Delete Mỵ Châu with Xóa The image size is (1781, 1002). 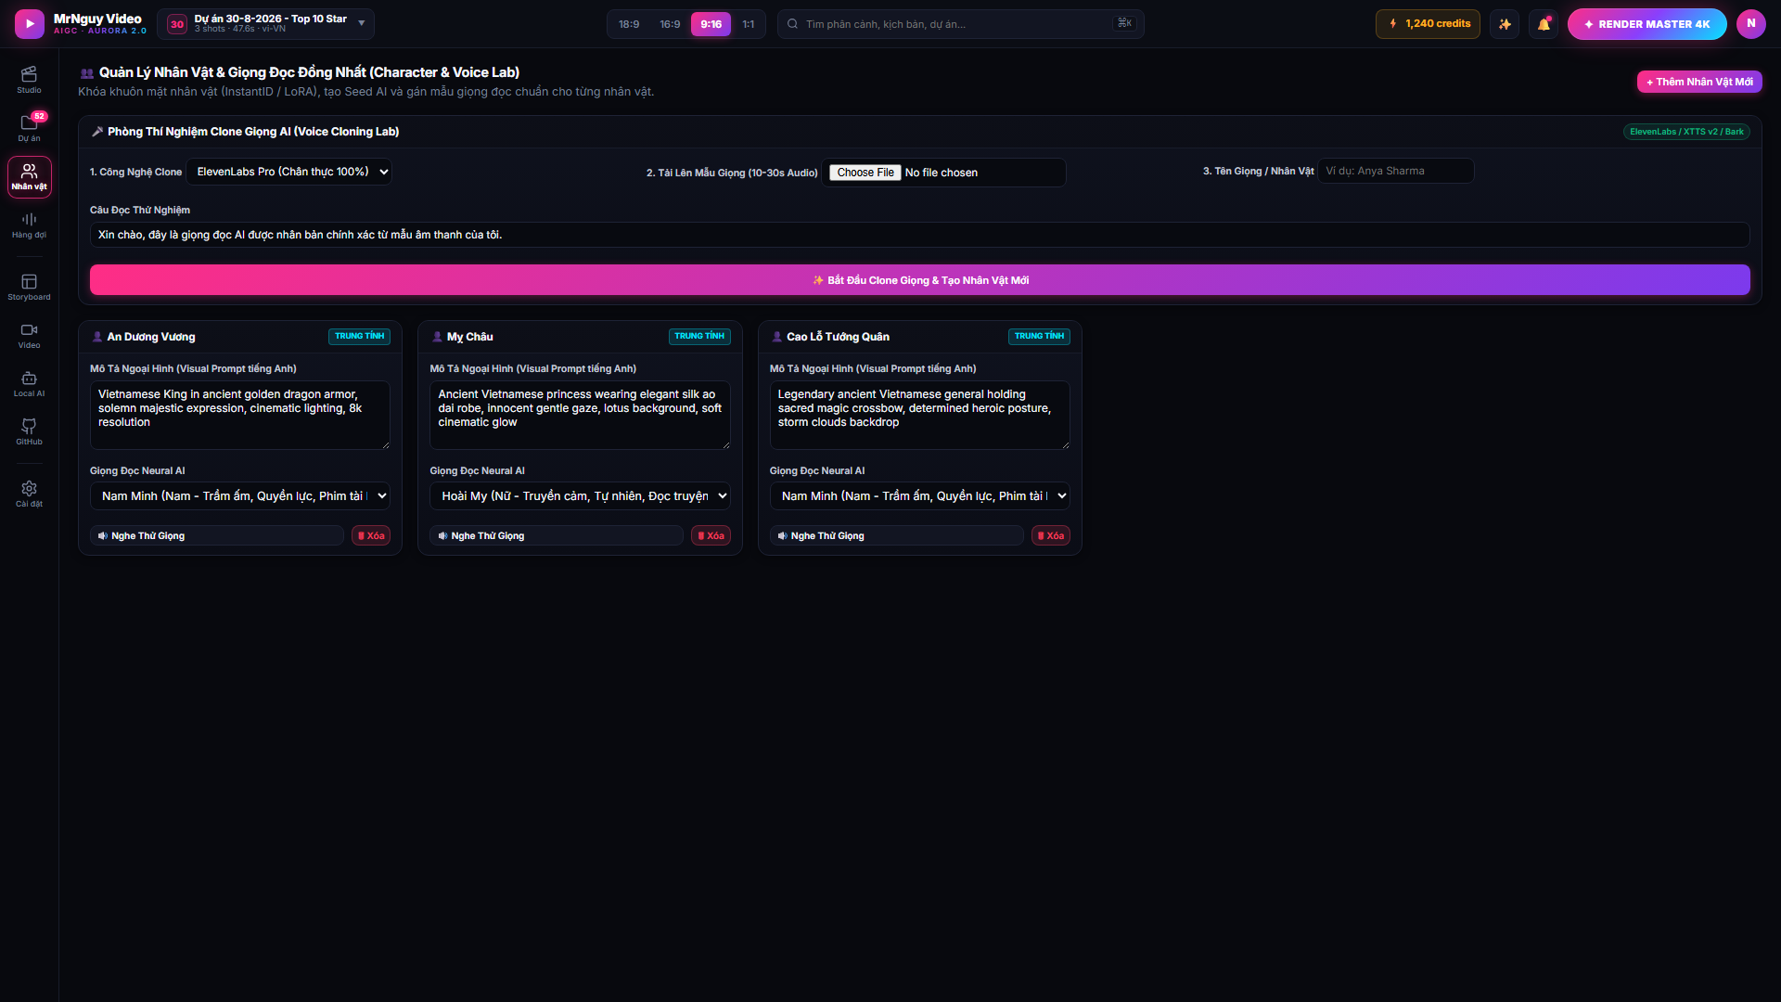(x=711, y=535)
